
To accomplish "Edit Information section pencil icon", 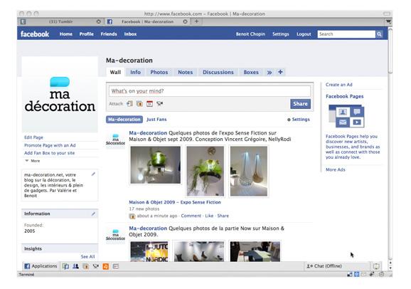I will (x=93, y=214).
